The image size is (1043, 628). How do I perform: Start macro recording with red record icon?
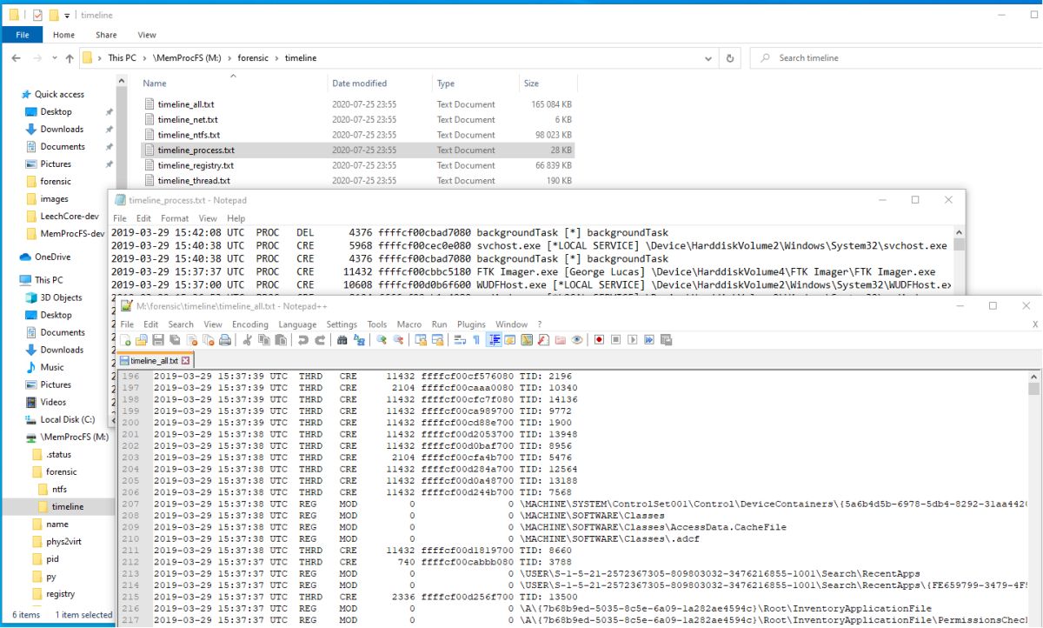point(599,339)
